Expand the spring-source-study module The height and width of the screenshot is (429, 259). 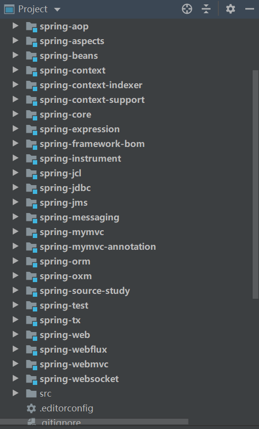click(16, 290)
